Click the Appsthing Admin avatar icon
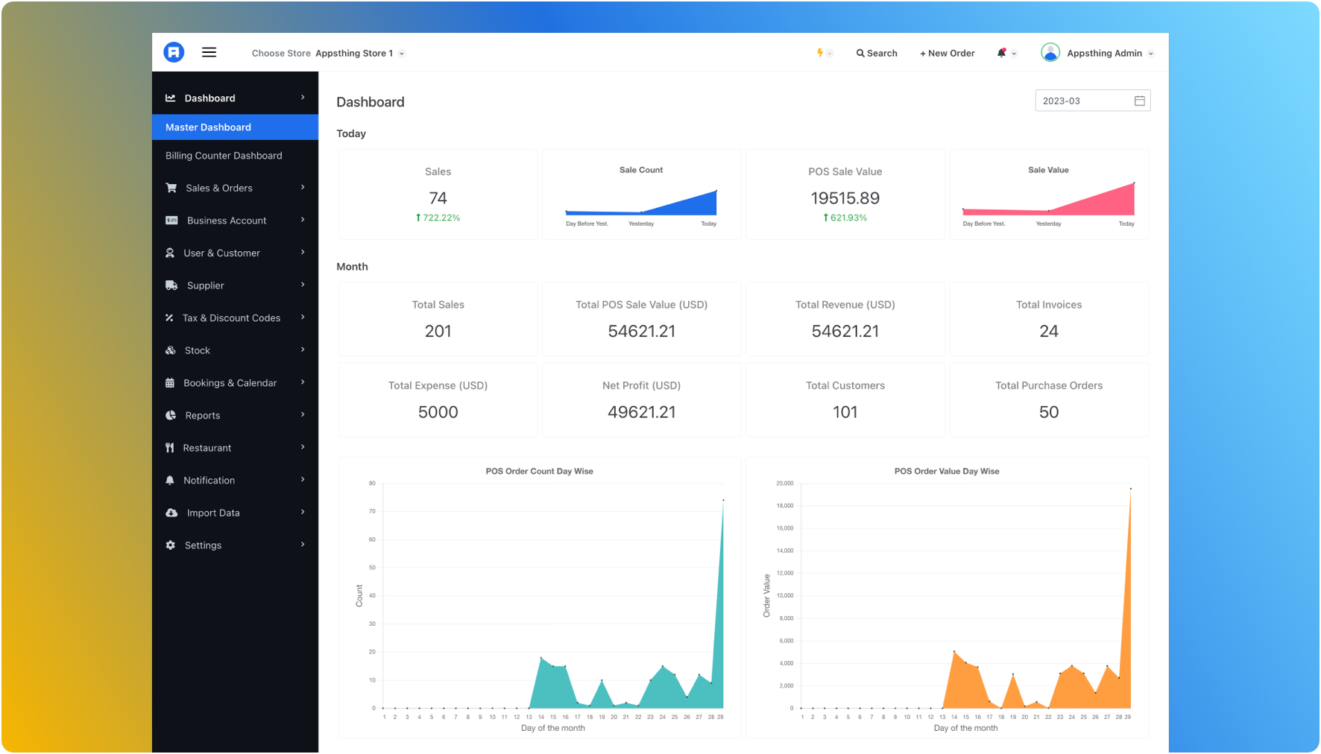The height and width of the screenshot is (754, 1321). pyautogui.click(x=1050, y=52)
